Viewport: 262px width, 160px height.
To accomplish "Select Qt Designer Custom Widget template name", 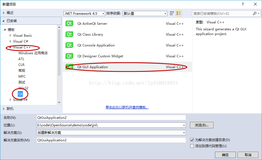I will 100,56.
